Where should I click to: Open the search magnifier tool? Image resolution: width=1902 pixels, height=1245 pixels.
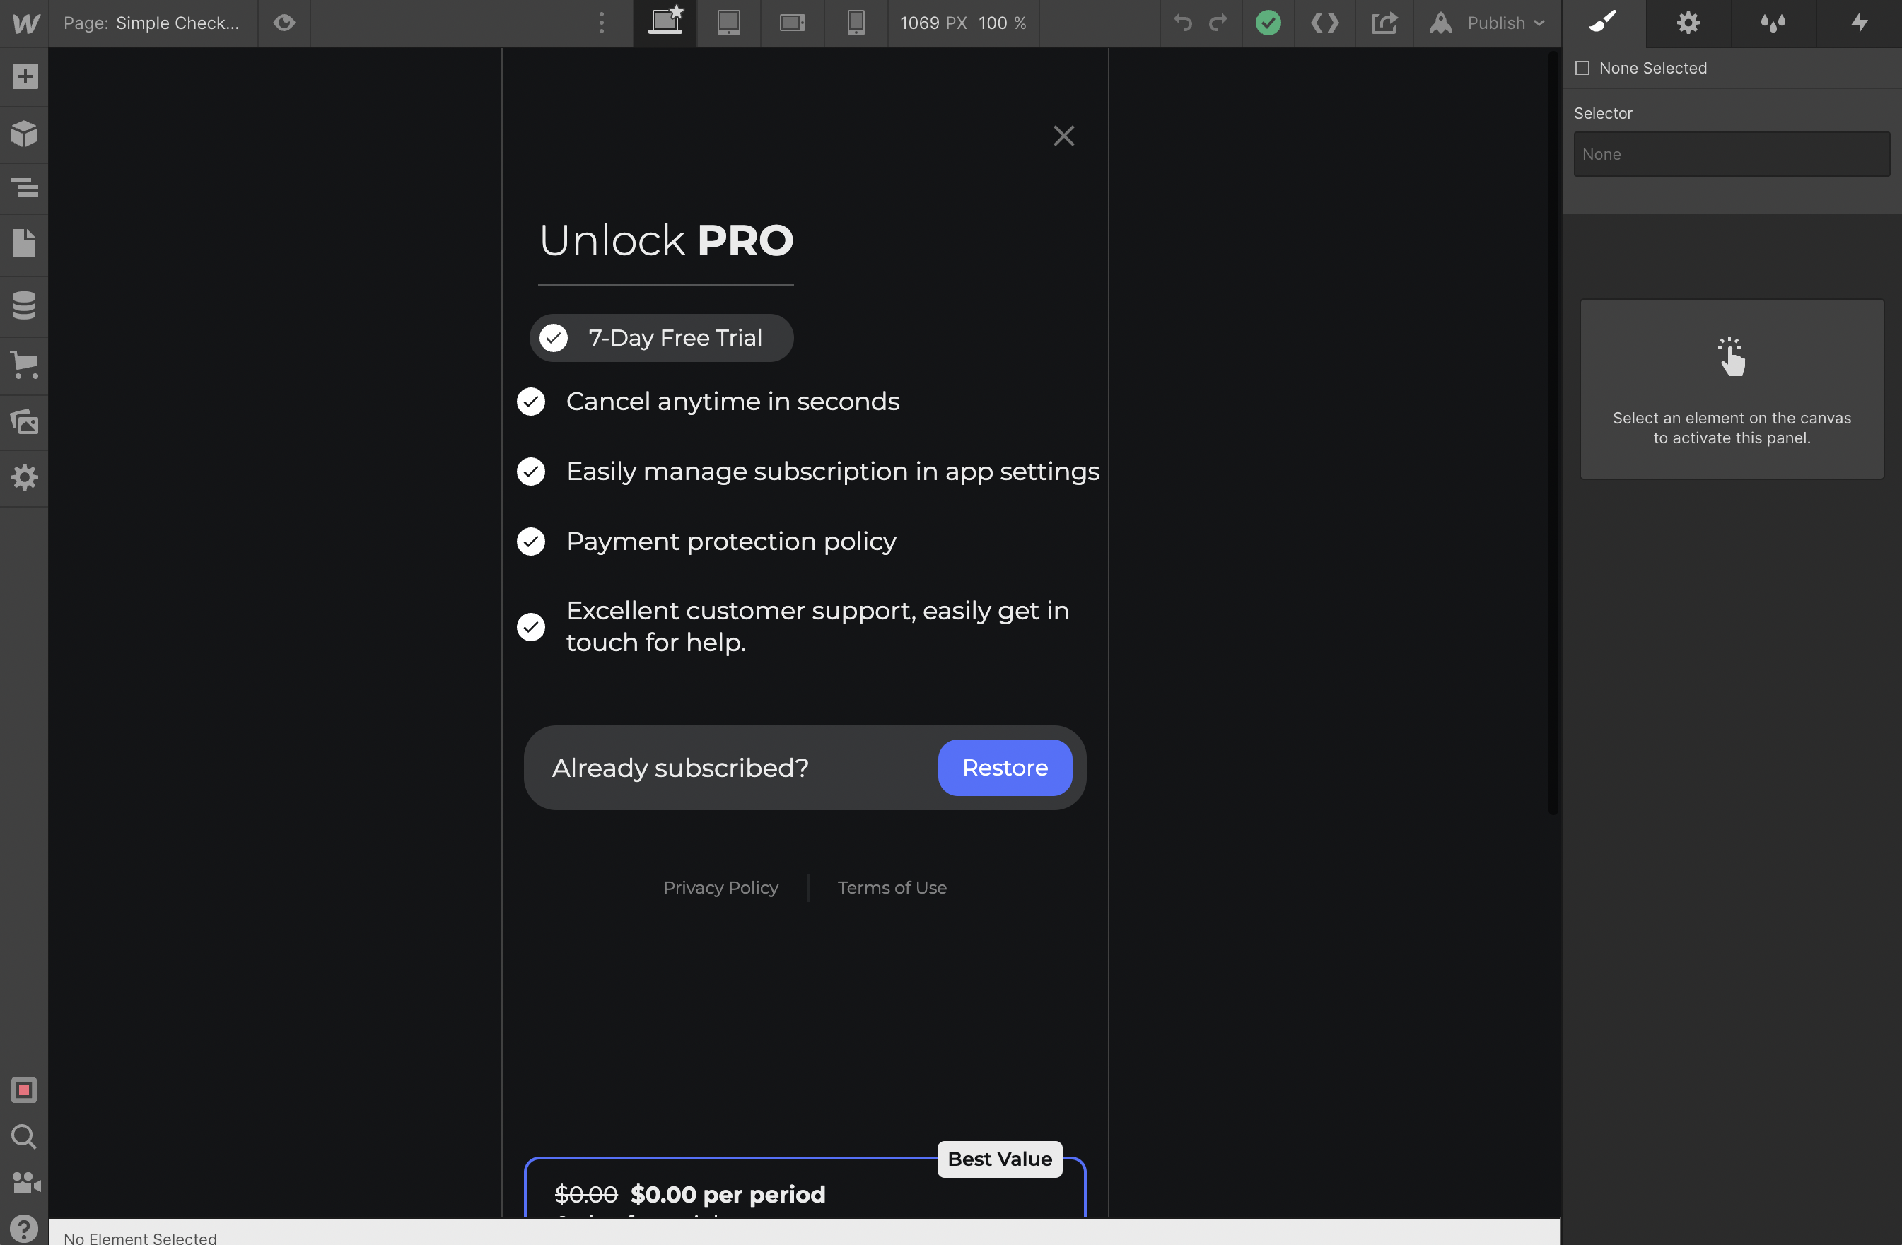24,1136
